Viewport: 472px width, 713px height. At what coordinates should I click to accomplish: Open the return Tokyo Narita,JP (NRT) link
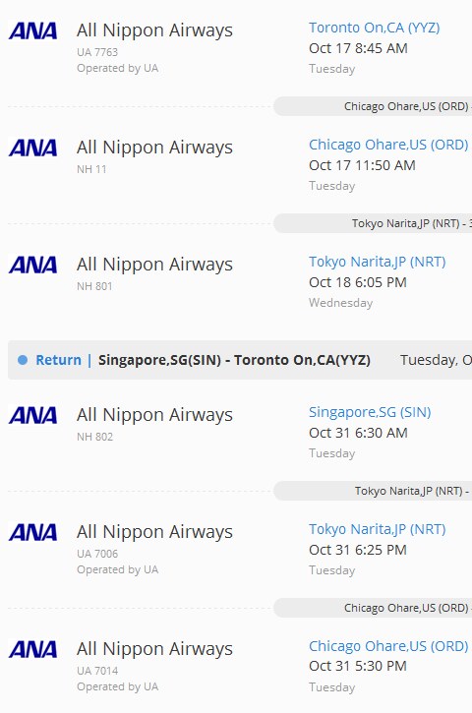pos(377,529)
